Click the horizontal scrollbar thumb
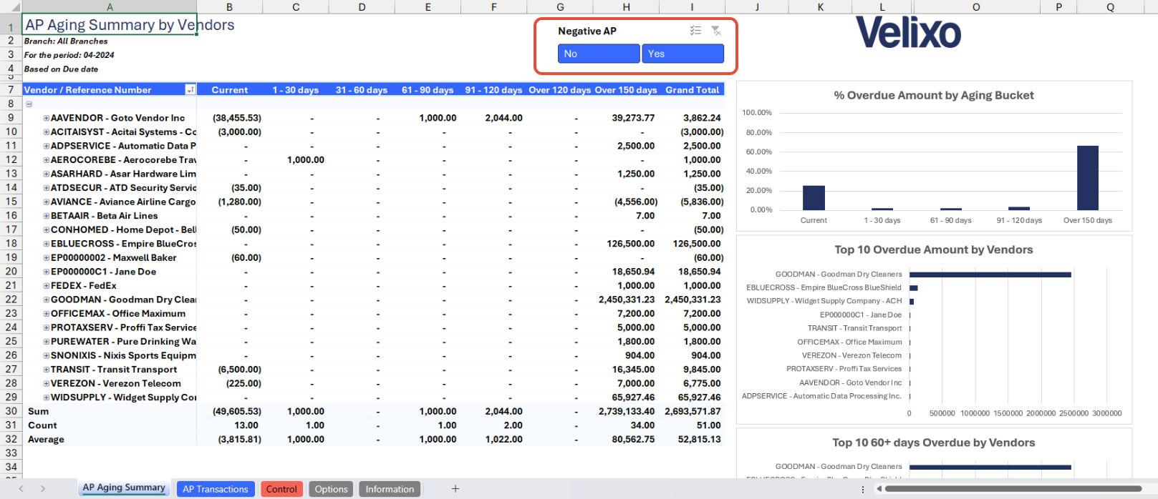Screen dimensions: 1158x499 (1013, 489)
